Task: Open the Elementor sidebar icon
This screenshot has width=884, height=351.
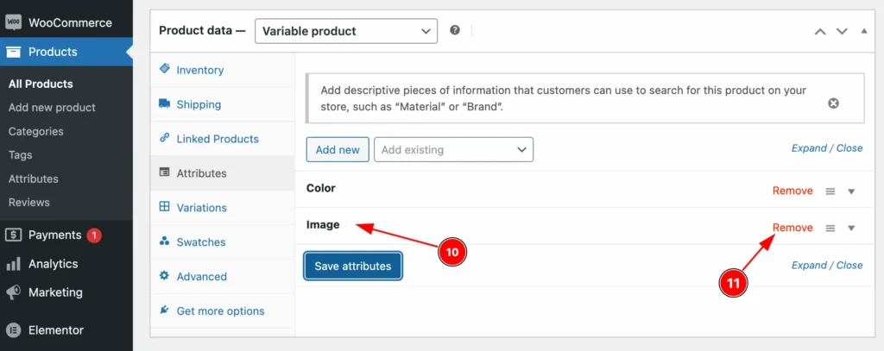Action: 14,330
